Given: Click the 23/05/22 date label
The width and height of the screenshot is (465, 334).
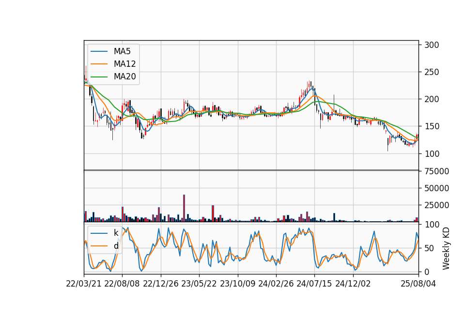Looking at the screenshot, I should [199, 284].
